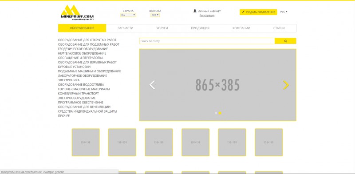Choose Лабораторное оборудование category

coord(83,75)
